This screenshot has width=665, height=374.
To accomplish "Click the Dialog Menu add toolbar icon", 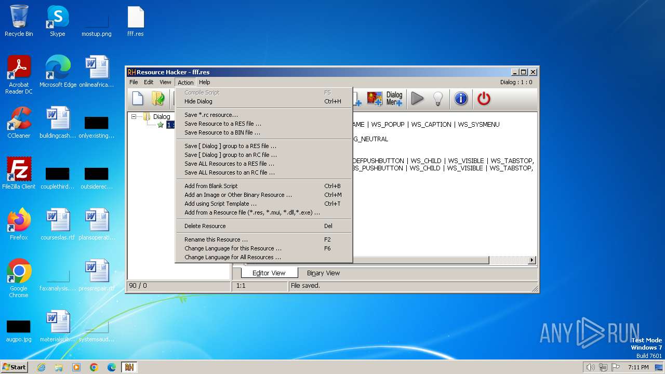I will point(394,98).
